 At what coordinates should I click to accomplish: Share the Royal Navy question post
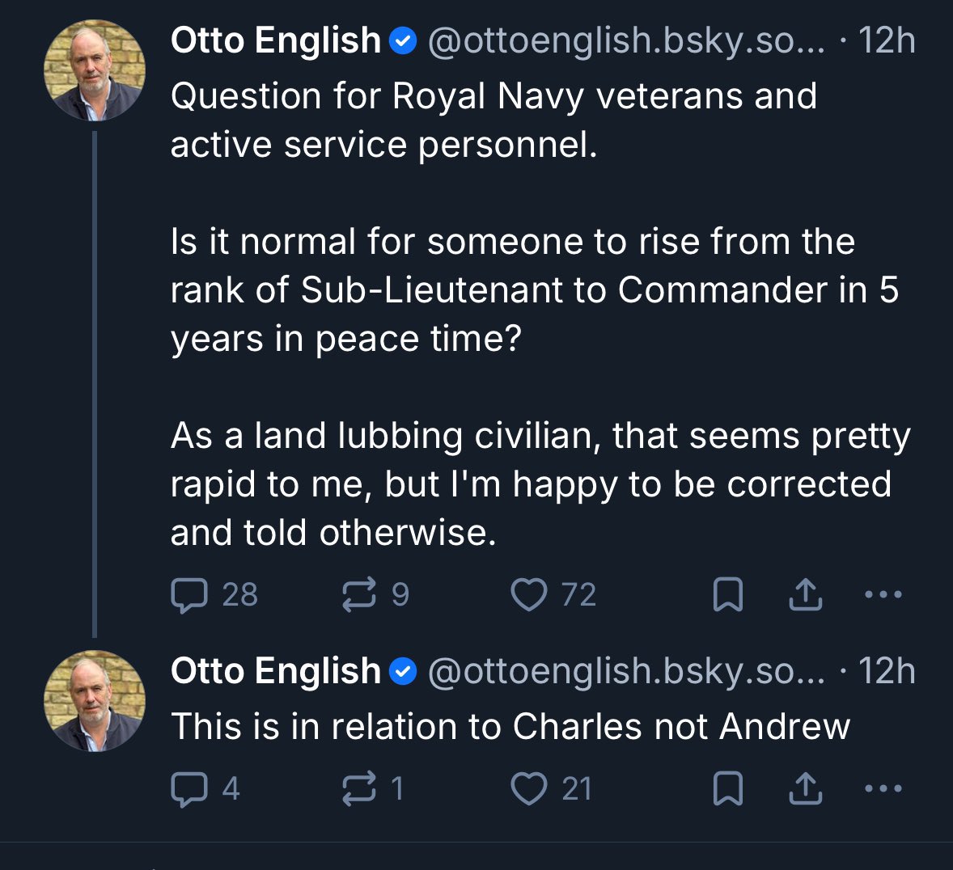(x=805, y=596)
